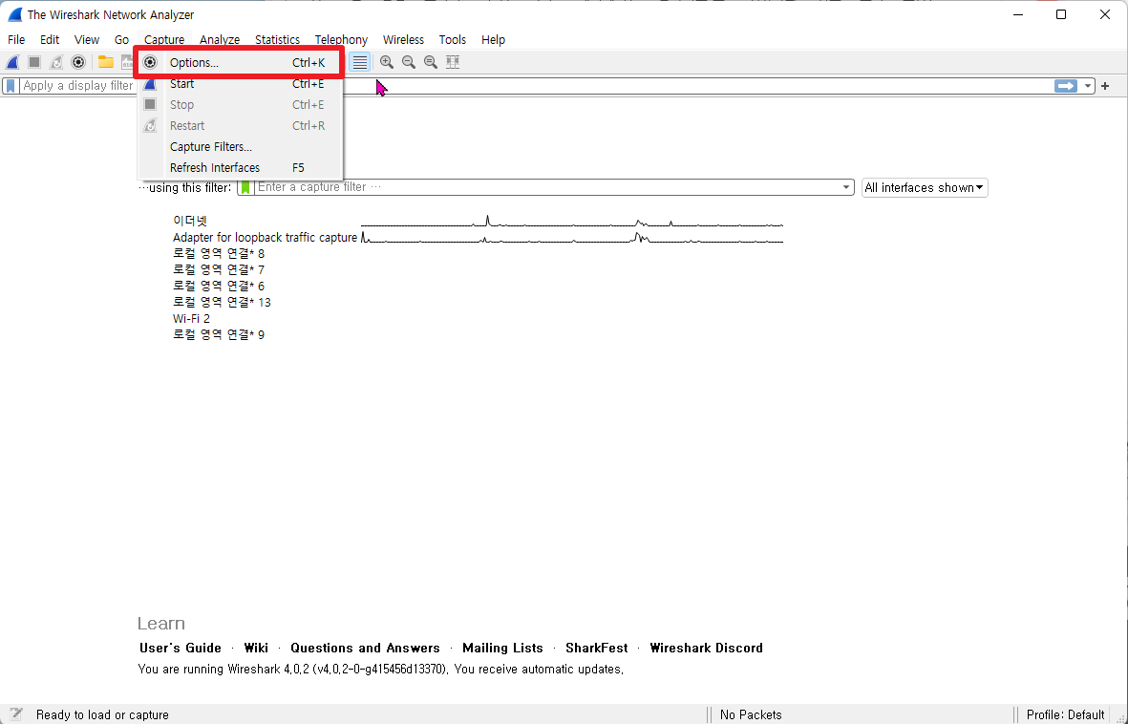Apply display filter with blue arrow button
Image resolution: width=1128 pixels, height=724 pixels.
click(1065, 86)
